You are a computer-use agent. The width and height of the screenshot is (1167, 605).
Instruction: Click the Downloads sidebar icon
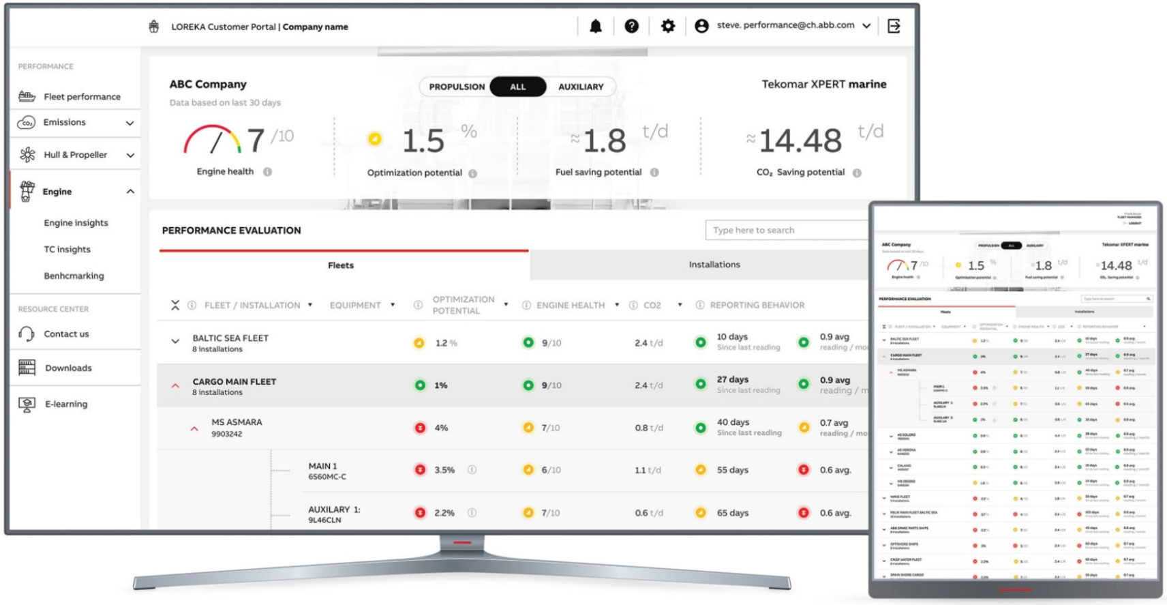click(27, 368)
